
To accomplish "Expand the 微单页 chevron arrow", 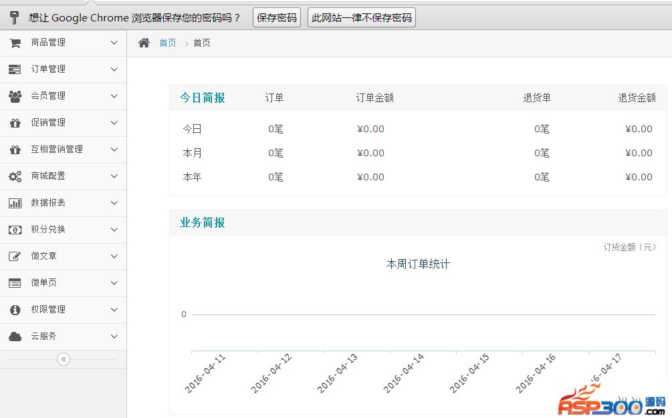I will tap(114, 283).
